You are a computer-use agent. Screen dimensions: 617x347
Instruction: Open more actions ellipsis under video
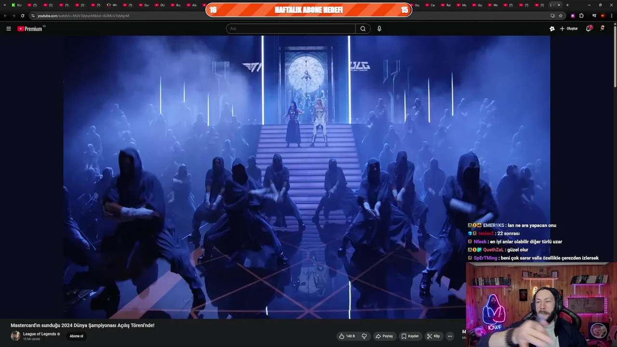tap(450, 336)
